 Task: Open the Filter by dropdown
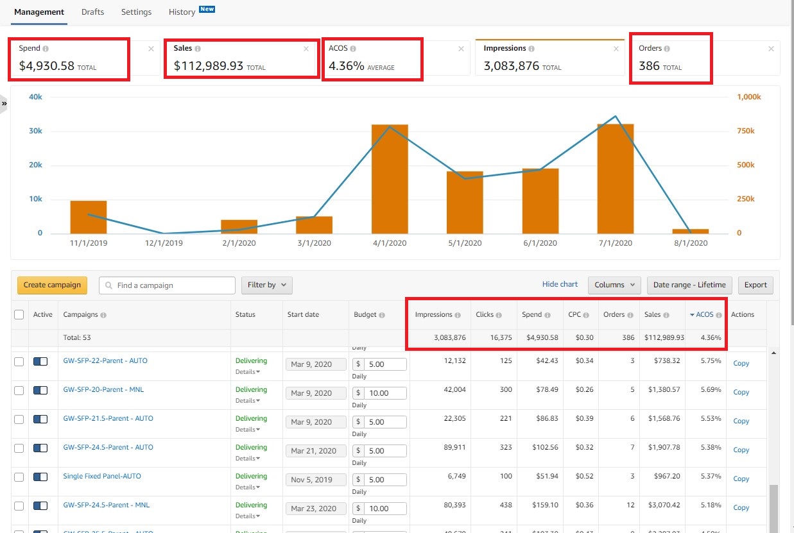(x=266, y=285)
